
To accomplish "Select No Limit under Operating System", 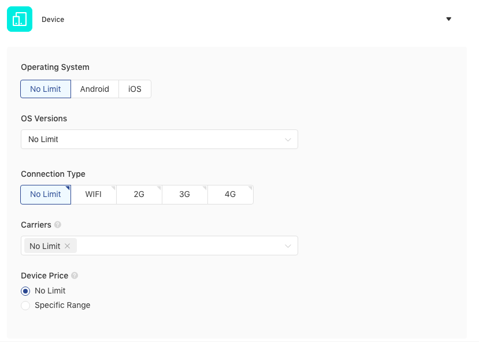I will pyautogui.click(x=46, y=89).
